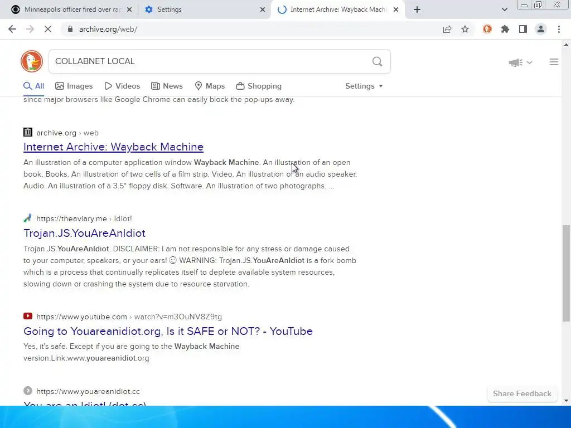571x428 pixels.
Task: Select the Internet Archive Wayback Machine tab
Action: pyautogui.click(x=337, y=9)
